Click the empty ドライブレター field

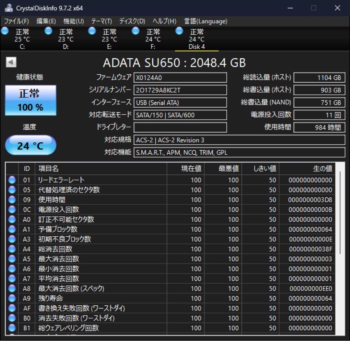[x=180, y=127]
